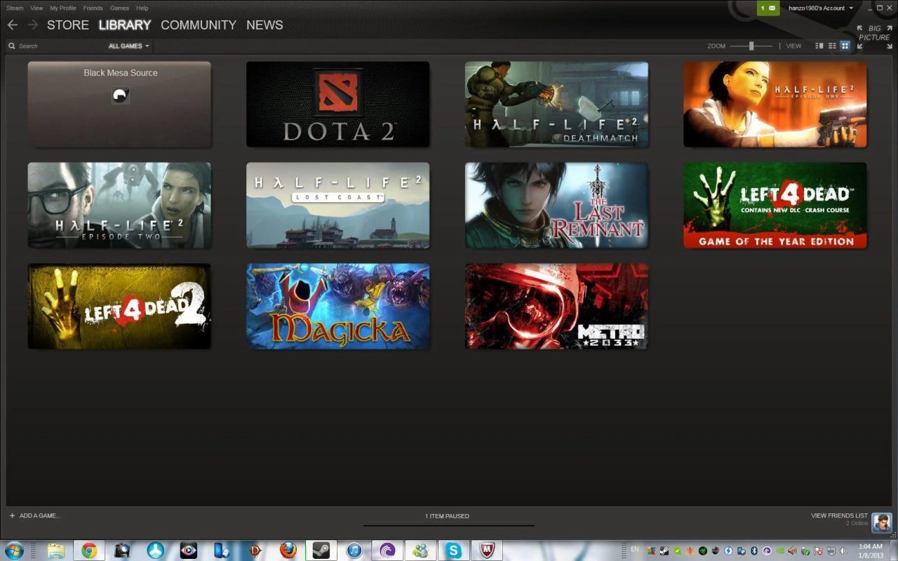Viewport: 898px width, 561px height.
Task: Open the green inbox notification envelope
Action: coord(768,8)
